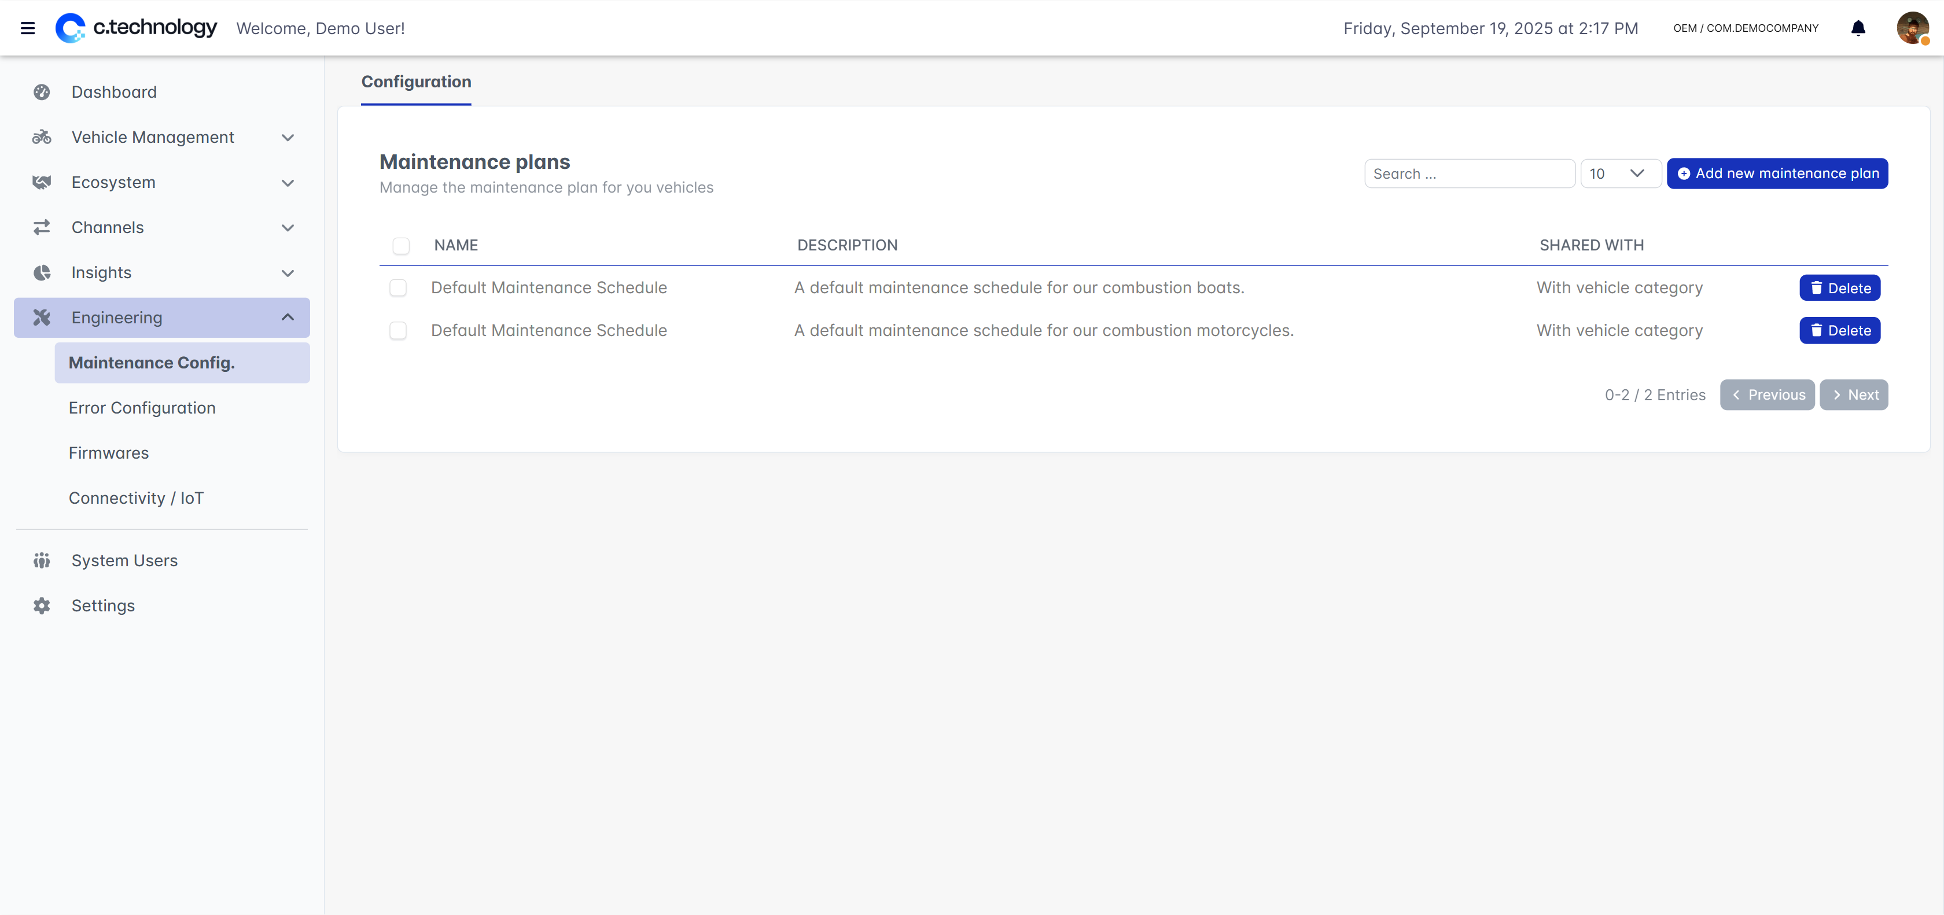Check the combustion boats schedule row checkbox
Viewport: 1944px width, 915px height.
click(397, 288)
